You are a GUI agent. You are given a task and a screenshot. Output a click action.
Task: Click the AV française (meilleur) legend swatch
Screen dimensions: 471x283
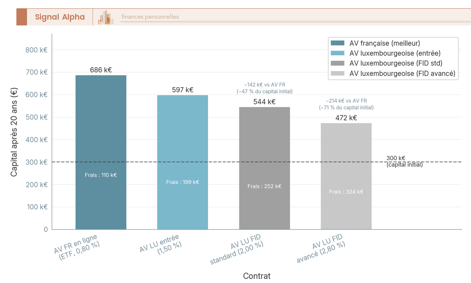pyautogui.click(x=338, y=43)
